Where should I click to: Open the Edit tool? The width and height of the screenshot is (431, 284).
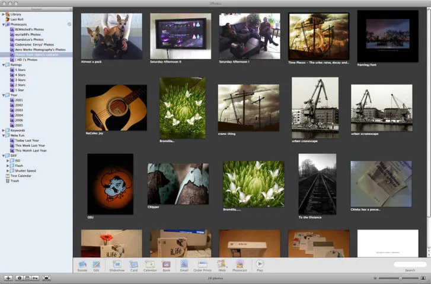click(96, 264)
